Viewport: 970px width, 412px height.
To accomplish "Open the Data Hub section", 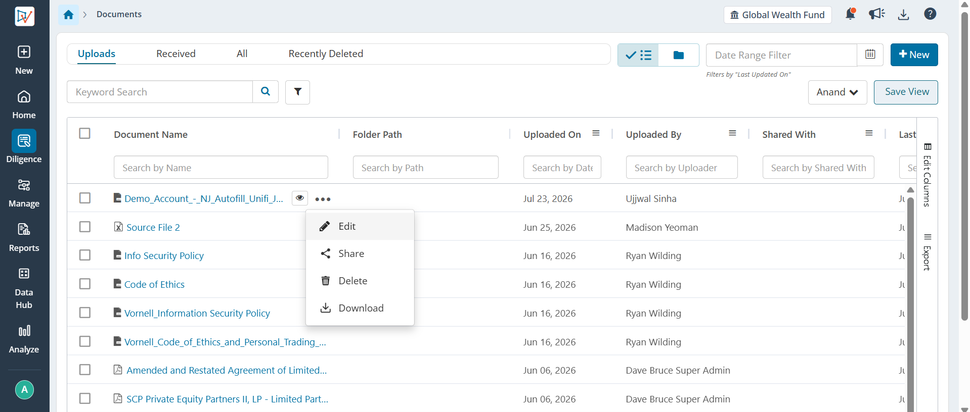I will click(24, 288).
